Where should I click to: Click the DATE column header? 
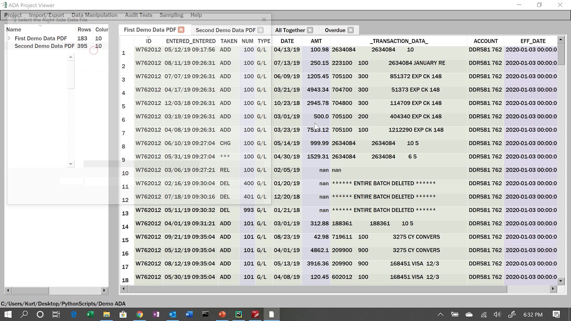click(287, 41)
